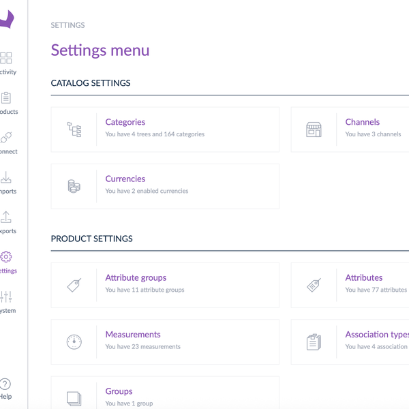This screenshot has width=409, height=409.
Task: Click the Channels storefront icon
Action: (314, 129)
